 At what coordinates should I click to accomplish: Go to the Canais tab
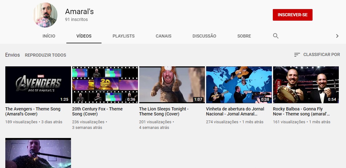point(163,36)
